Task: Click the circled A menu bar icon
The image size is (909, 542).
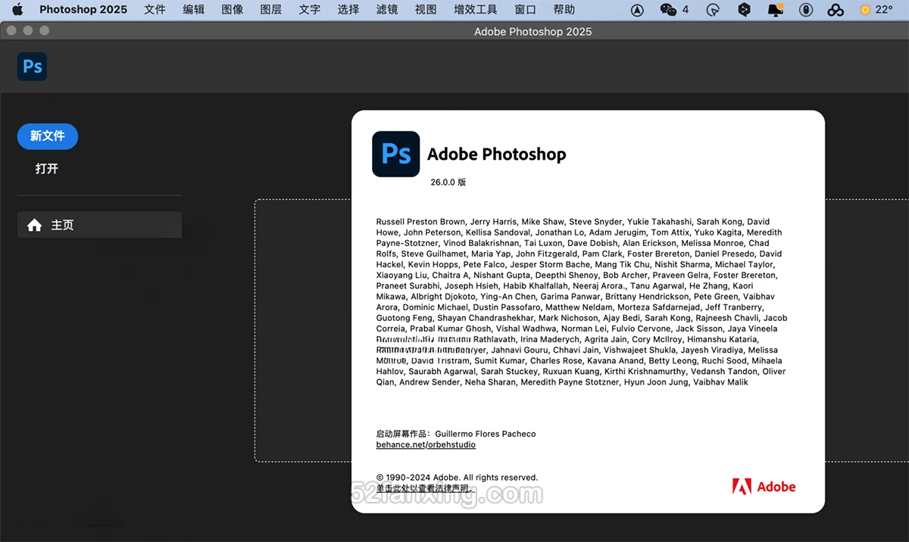Action: pyautogui.click(x=638, y=10)
